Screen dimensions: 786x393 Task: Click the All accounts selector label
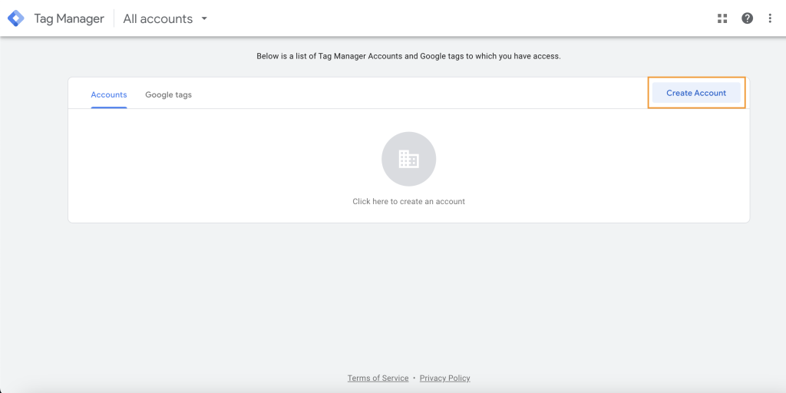coord(158,18)
